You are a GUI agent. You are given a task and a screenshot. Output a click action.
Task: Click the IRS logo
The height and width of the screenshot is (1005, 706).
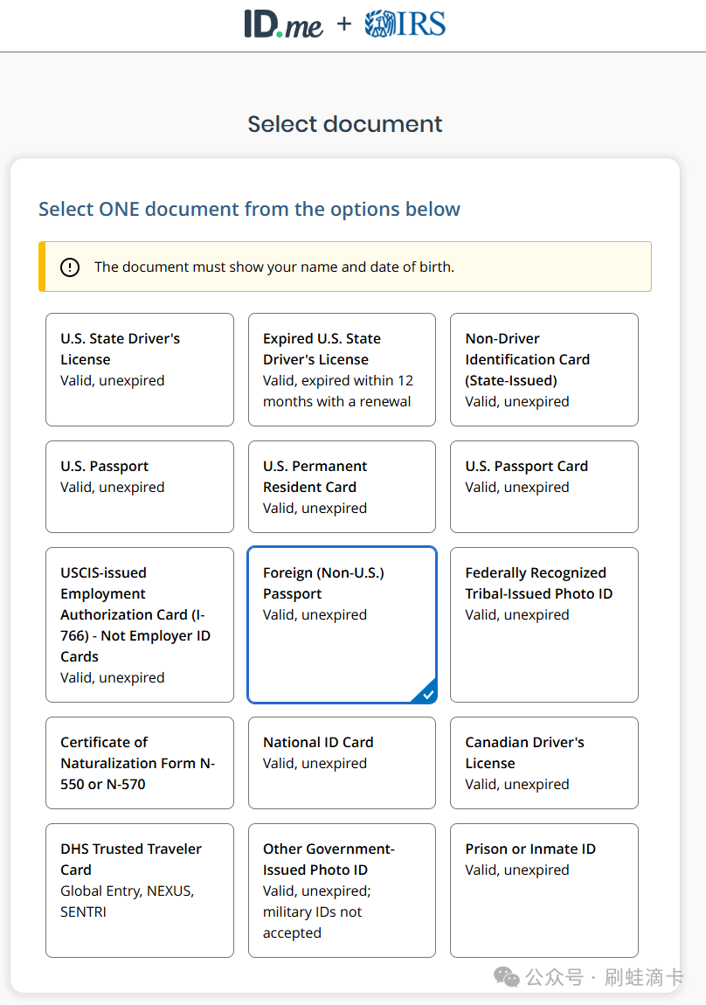(x=405, y=24)
